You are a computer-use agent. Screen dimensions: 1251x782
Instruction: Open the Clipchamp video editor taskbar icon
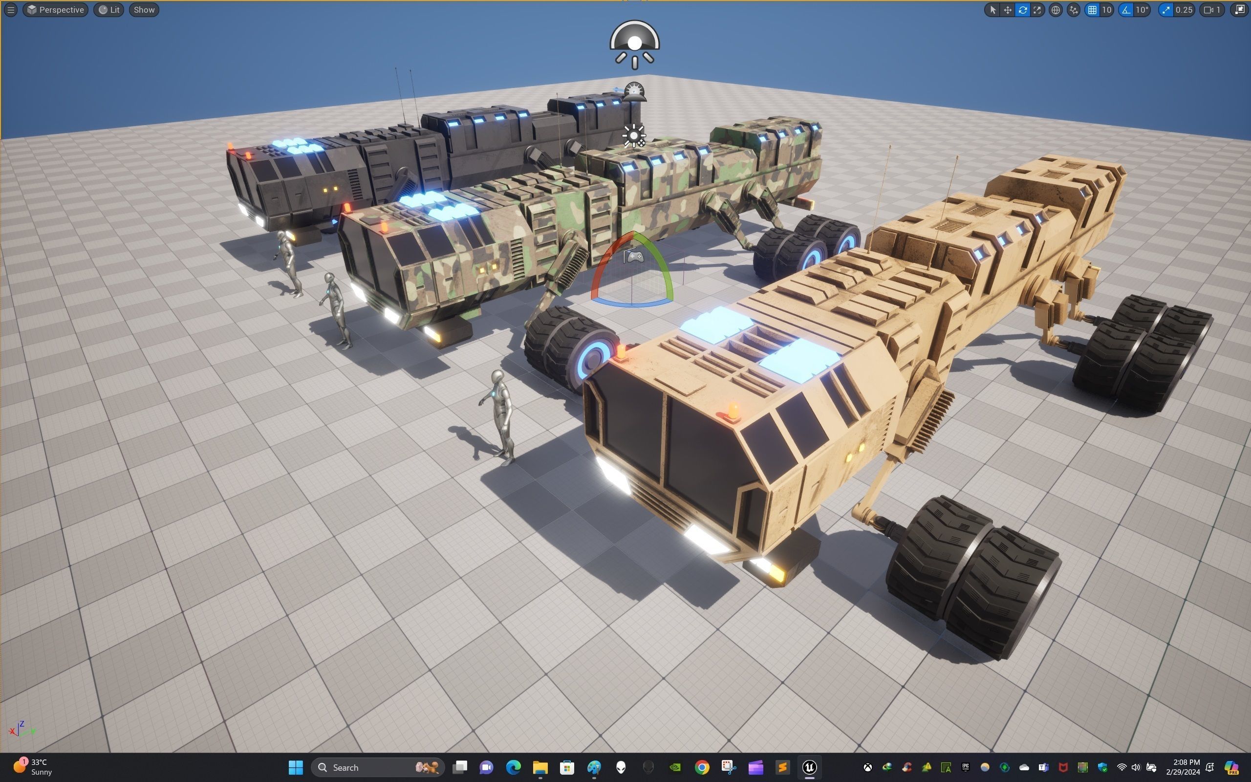coord(755,767)
